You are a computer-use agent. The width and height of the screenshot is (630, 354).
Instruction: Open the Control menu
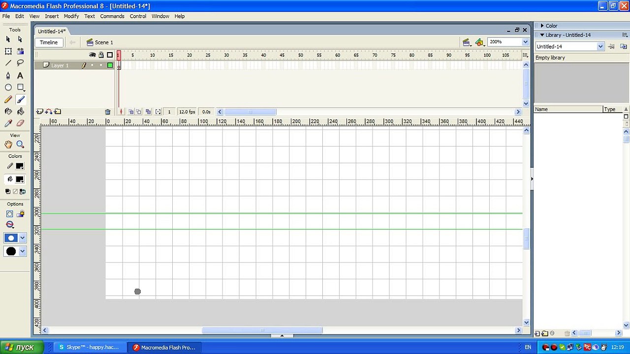138,16
